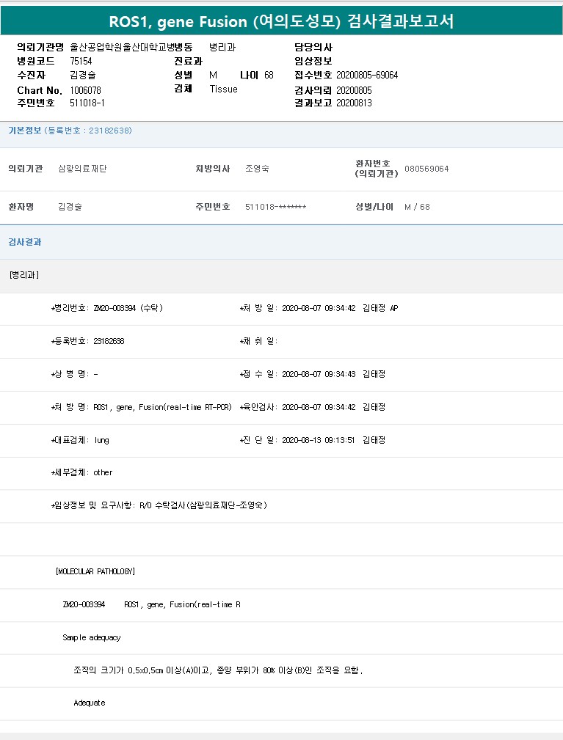This screenshot has height=740, width=563.
Task: Click Chart No. value 1006078
Action: point(85,89)
